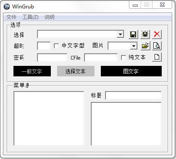The width and height of the screenshot is (176, 159).
Task: Toggle the 纯文本 checkbox
Action: click(123, 57)
